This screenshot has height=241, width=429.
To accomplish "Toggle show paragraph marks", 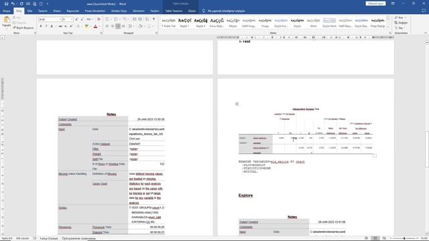I will pos(154,19).
